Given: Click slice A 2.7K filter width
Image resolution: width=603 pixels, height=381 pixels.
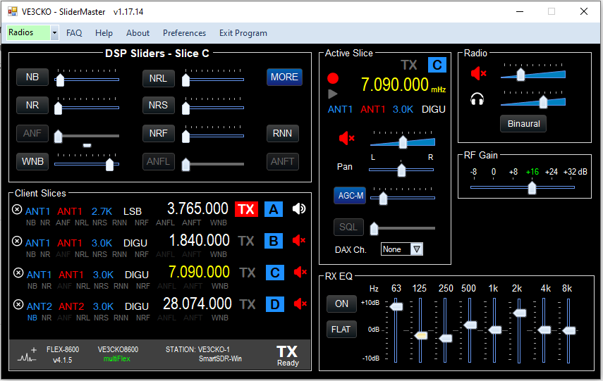Looking at the screenshot, I should [x=102, y=211].
